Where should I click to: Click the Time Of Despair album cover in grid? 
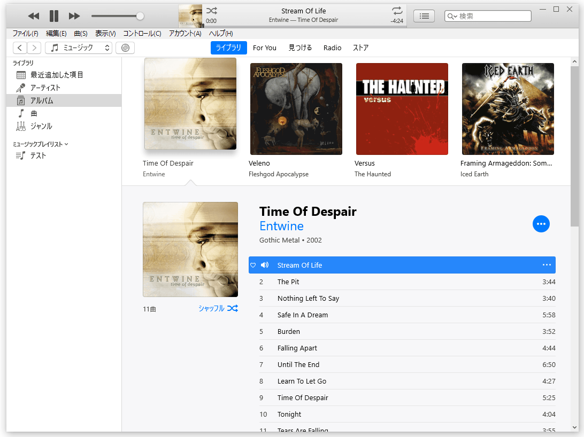point(190,104)
